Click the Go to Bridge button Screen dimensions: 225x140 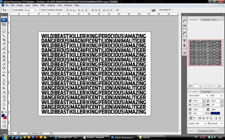coord(154,10)
